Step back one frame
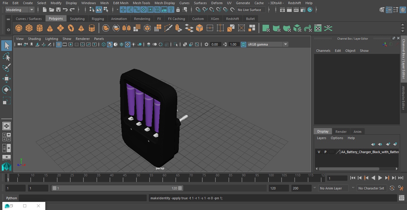The height and width of the screenshot is (210, 407). (x=360, y=178)
